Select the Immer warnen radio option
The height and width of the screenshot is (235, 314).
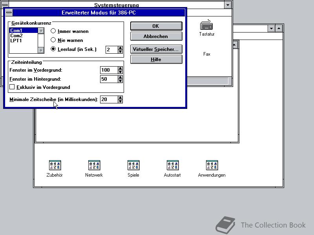pos(53,31)
